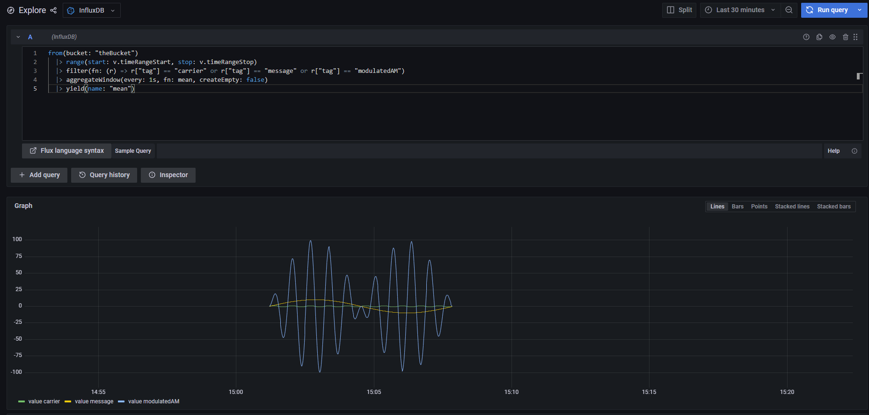Click the info icon beside Help
The width and height of the screenshot is (869, 415).
tap(854, 151)
